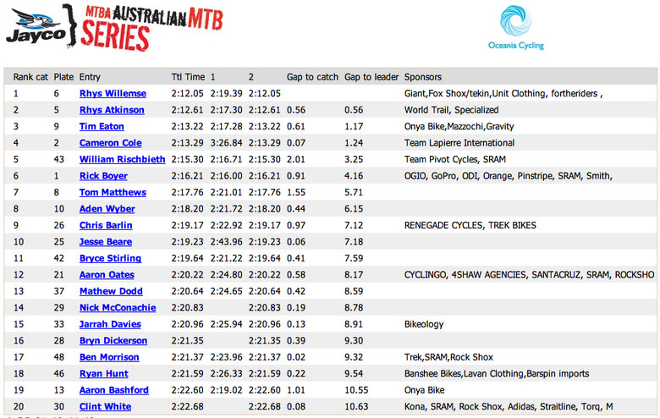The height and width of the screenshot is (418, 660).
Task: Select gap to leader value 10.55
Action: (356, 390)
